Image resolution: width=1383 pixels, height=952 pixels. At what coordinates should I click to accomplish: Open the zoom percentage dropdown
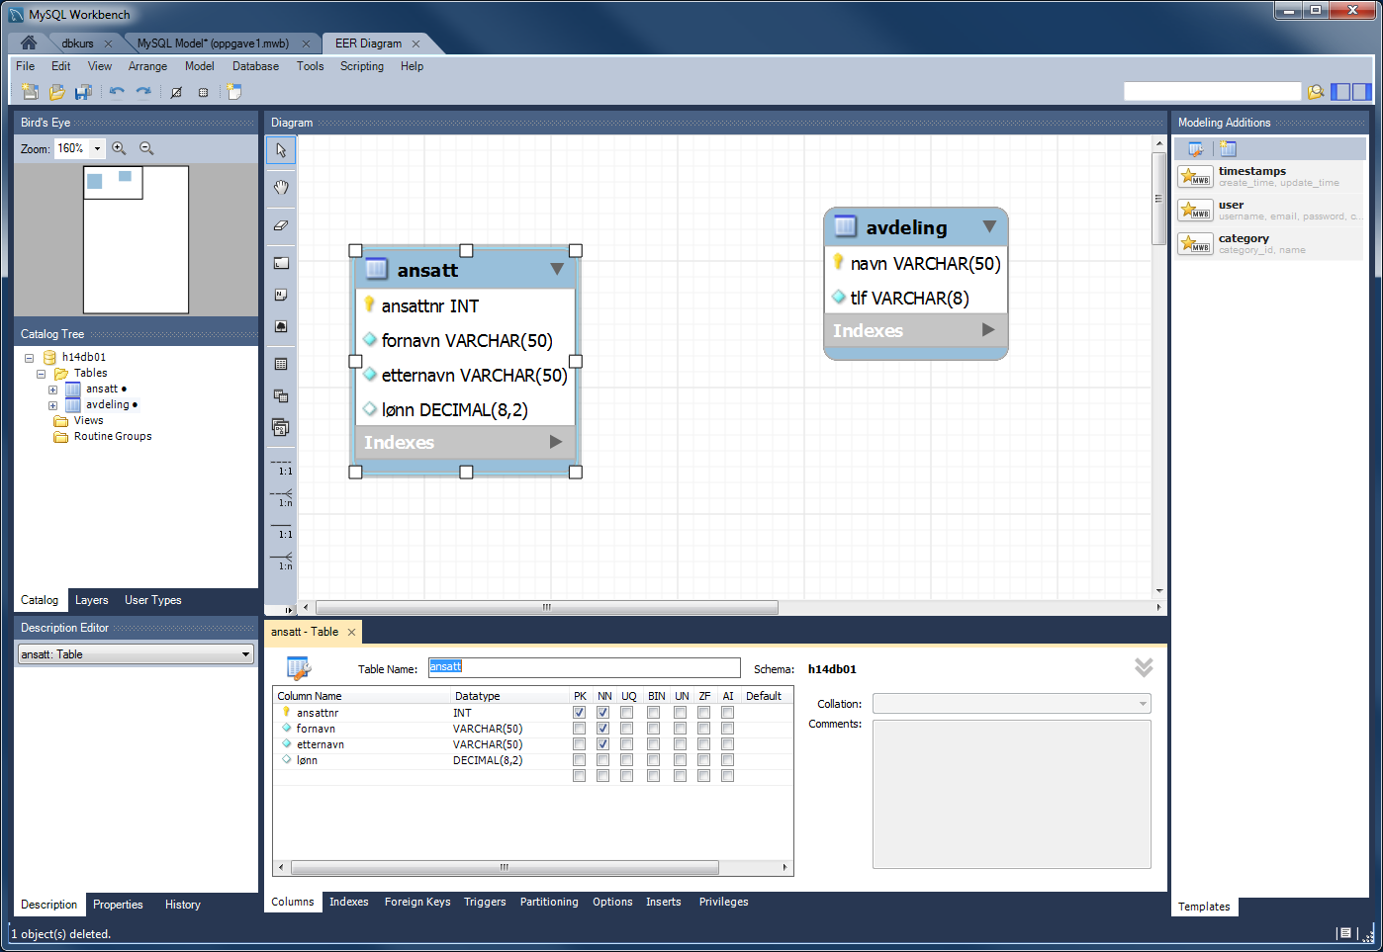tap(97, 148)
